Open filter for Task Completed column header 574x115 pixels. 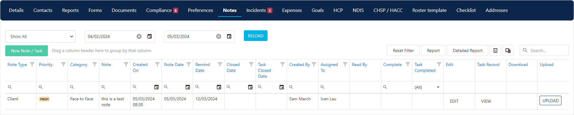[439, 64]
